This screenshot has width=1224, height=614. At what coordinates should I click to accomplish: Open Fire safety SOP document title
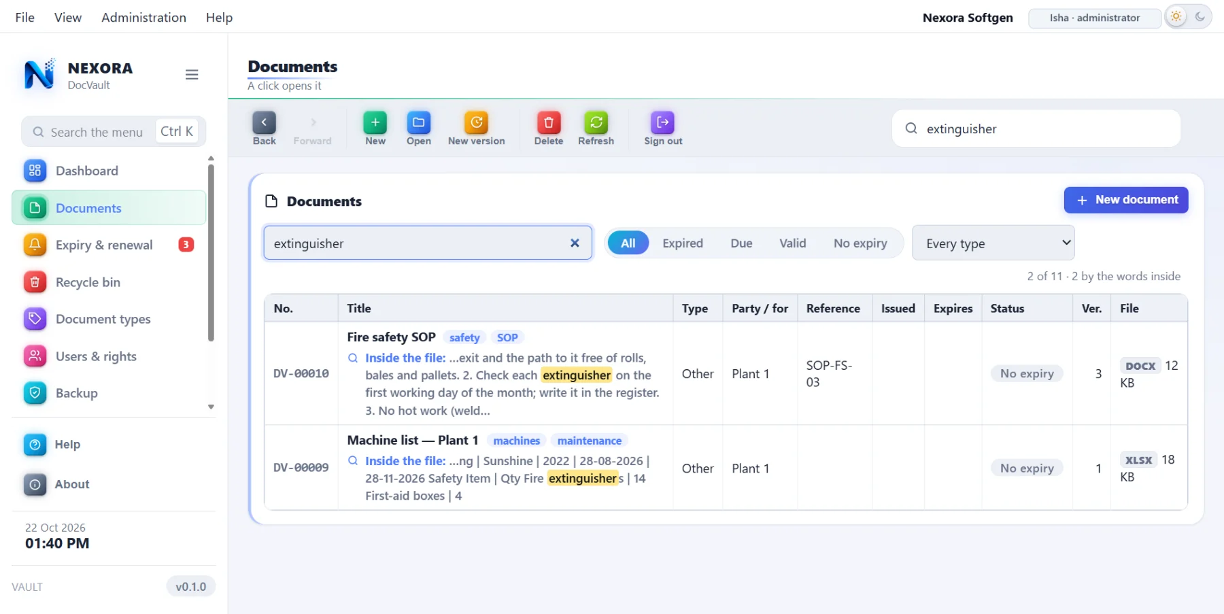(x=391, y=337)
